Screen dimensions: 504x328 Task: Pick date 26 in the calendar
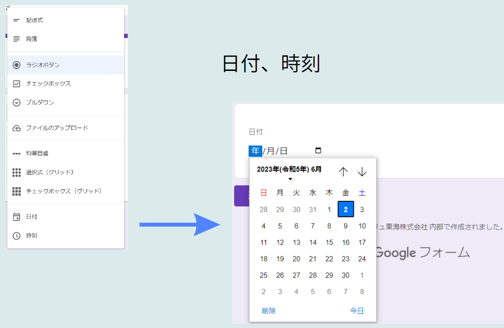click(x=280, y=275)
